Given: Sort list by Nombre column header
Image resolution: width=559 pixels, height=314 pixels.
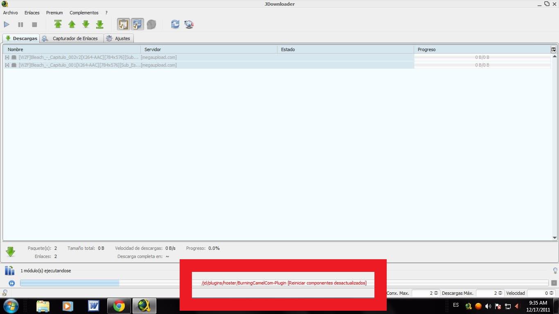Looking at the screenshot, I should 72,49.
